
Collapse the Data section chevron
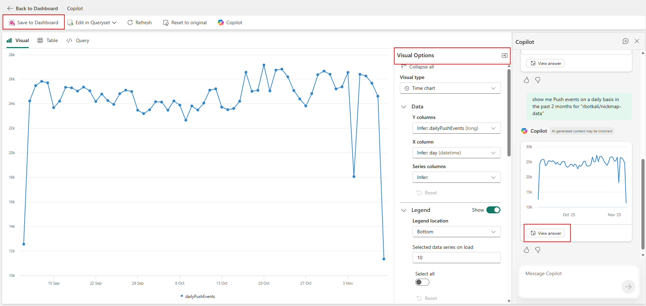click(x=404, y=107)
